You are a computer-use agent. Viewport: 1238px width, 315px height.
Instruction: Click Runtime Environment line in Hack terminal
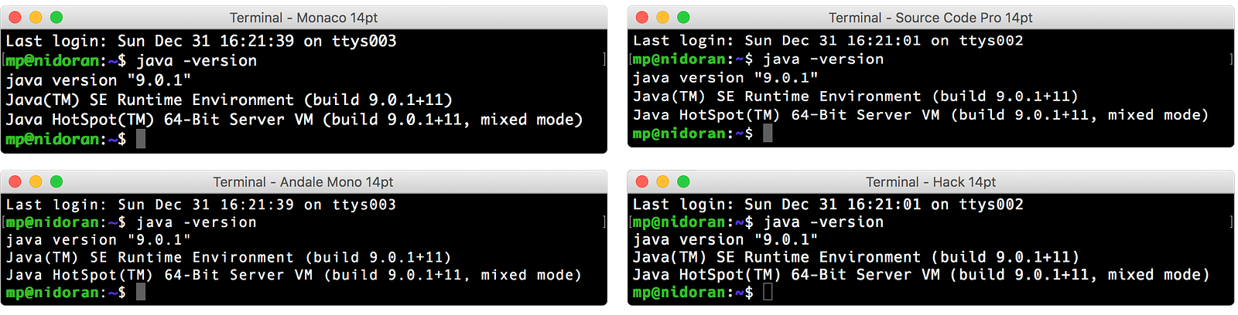click(x=856, y=257)
